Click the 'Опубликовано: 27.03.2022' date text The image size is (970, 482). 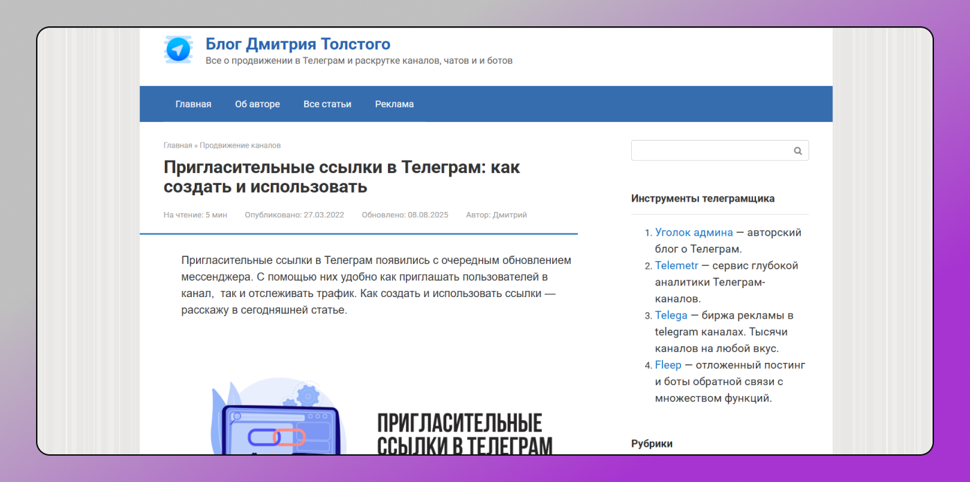(294, 215)
